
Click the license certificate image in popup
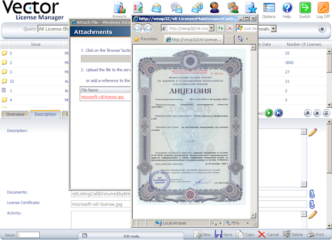pyautogui.click(x=190, y=127)
